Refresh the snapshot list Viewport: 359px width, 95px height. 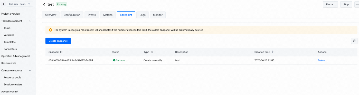354,41
